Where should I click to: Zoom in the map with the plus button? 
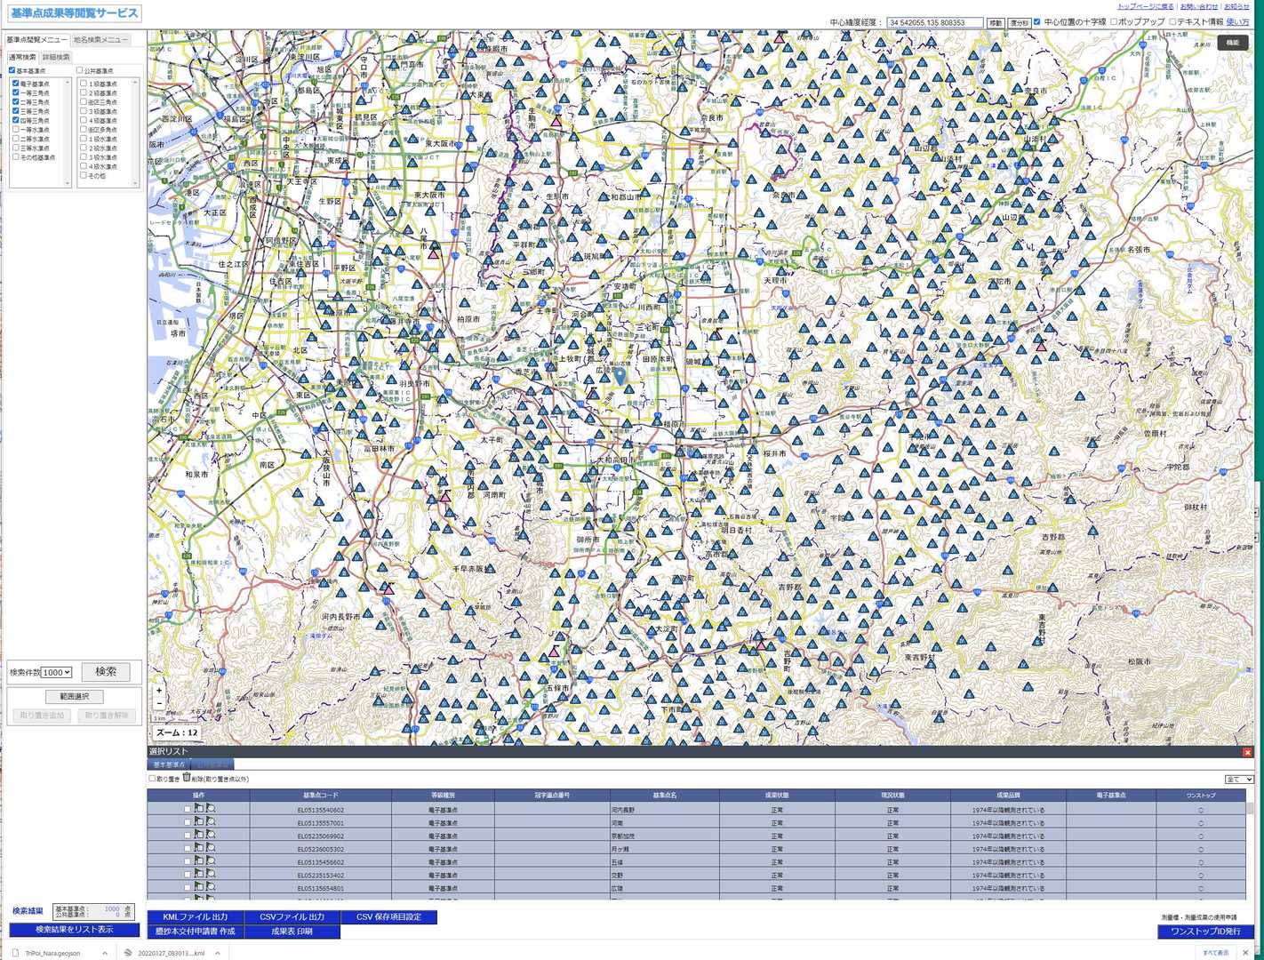(x=159, y=691)
